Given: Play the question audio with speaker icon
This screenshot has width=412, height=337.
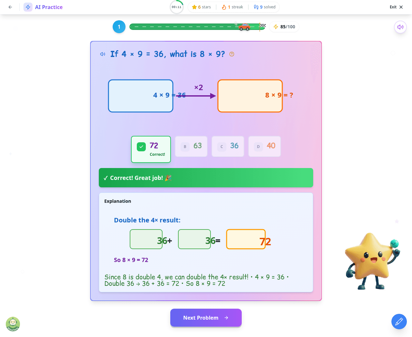Looking at the screenshot, I should pyautogui.click(x=103, y=54).
